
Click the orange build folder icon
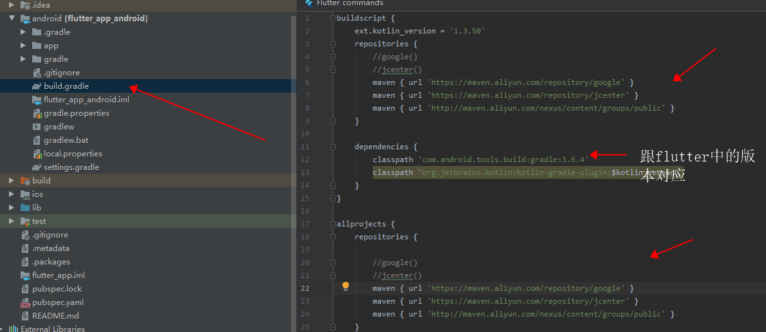click(25, 181)
